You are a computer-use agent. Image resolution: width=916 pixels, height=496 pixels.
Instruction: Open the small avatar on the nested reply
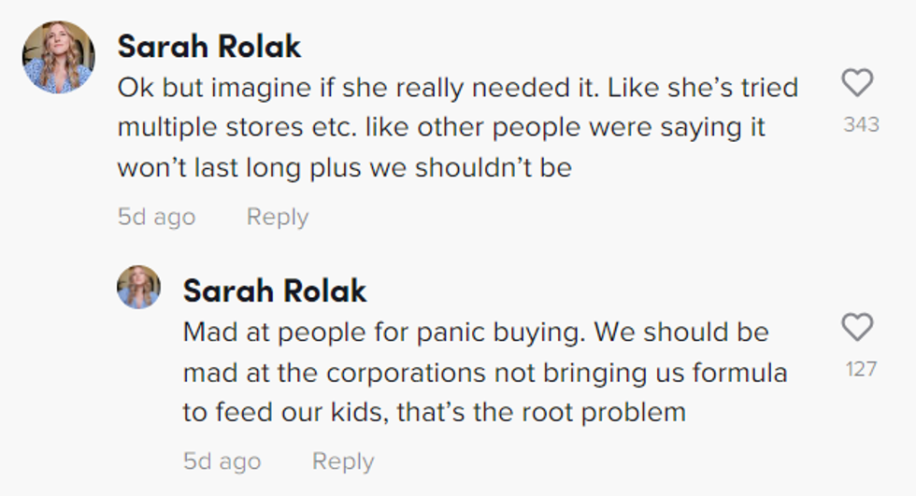coord(138,287)
